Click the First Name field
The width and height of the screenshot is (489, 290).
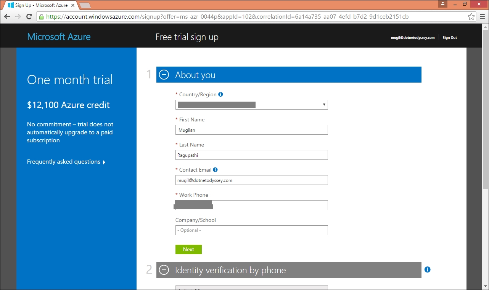pyautogui.click(x=252, y=130)
